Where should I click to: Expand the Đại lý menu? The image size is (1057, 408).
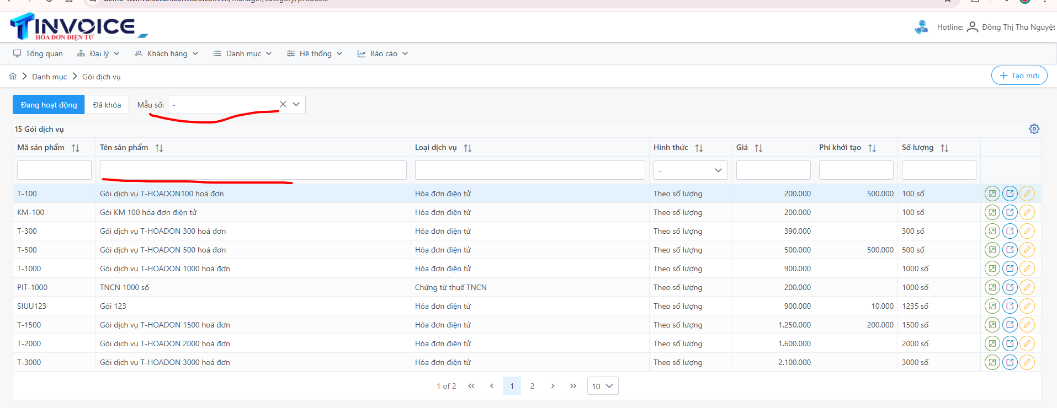tap(98, 53)
